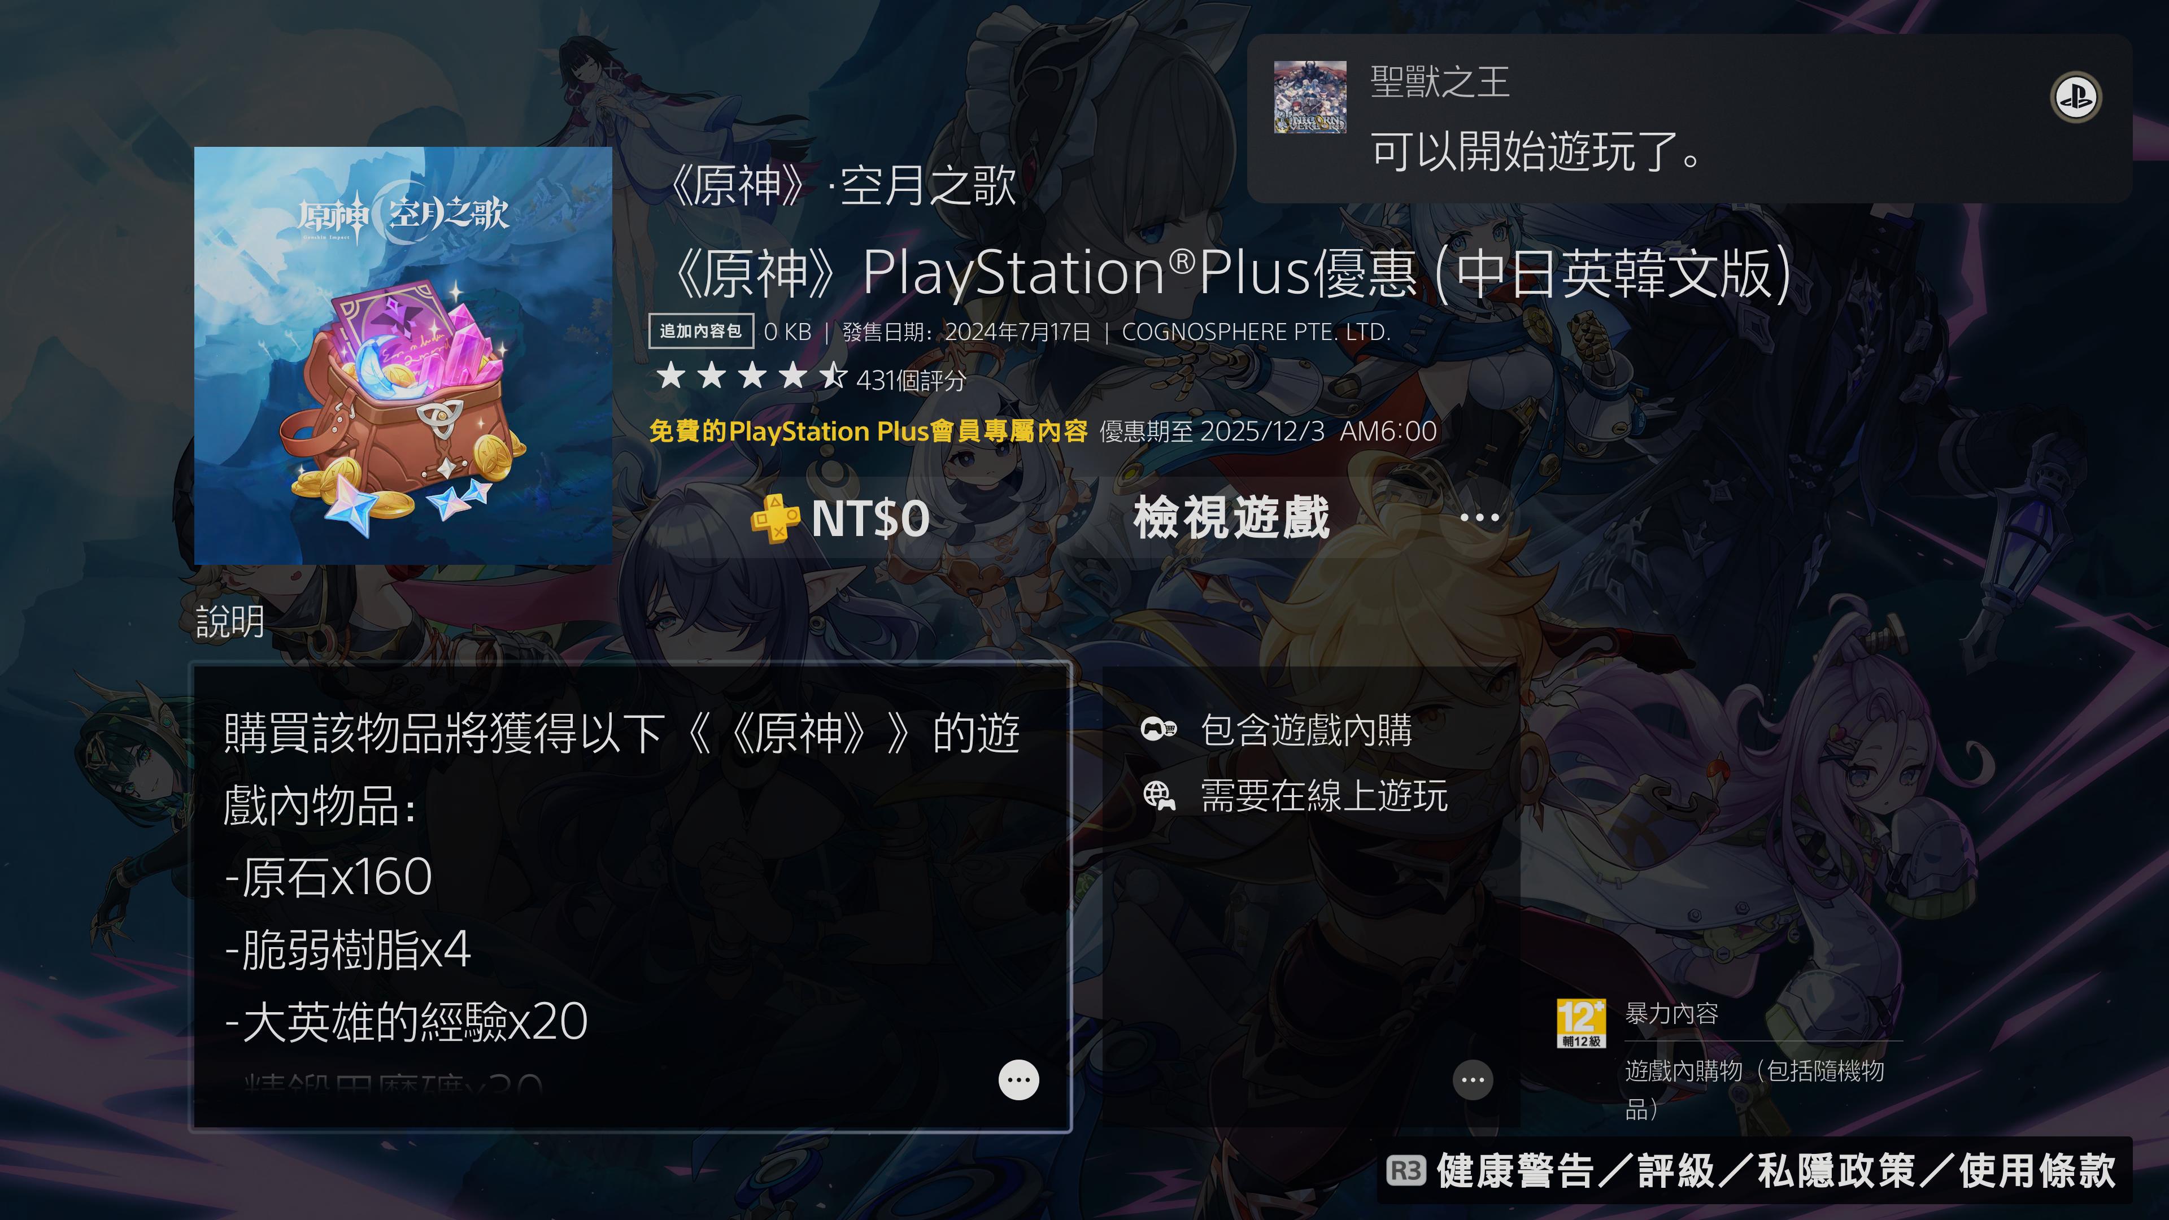Click the 12+ age rating badge

(1582, 1023)
